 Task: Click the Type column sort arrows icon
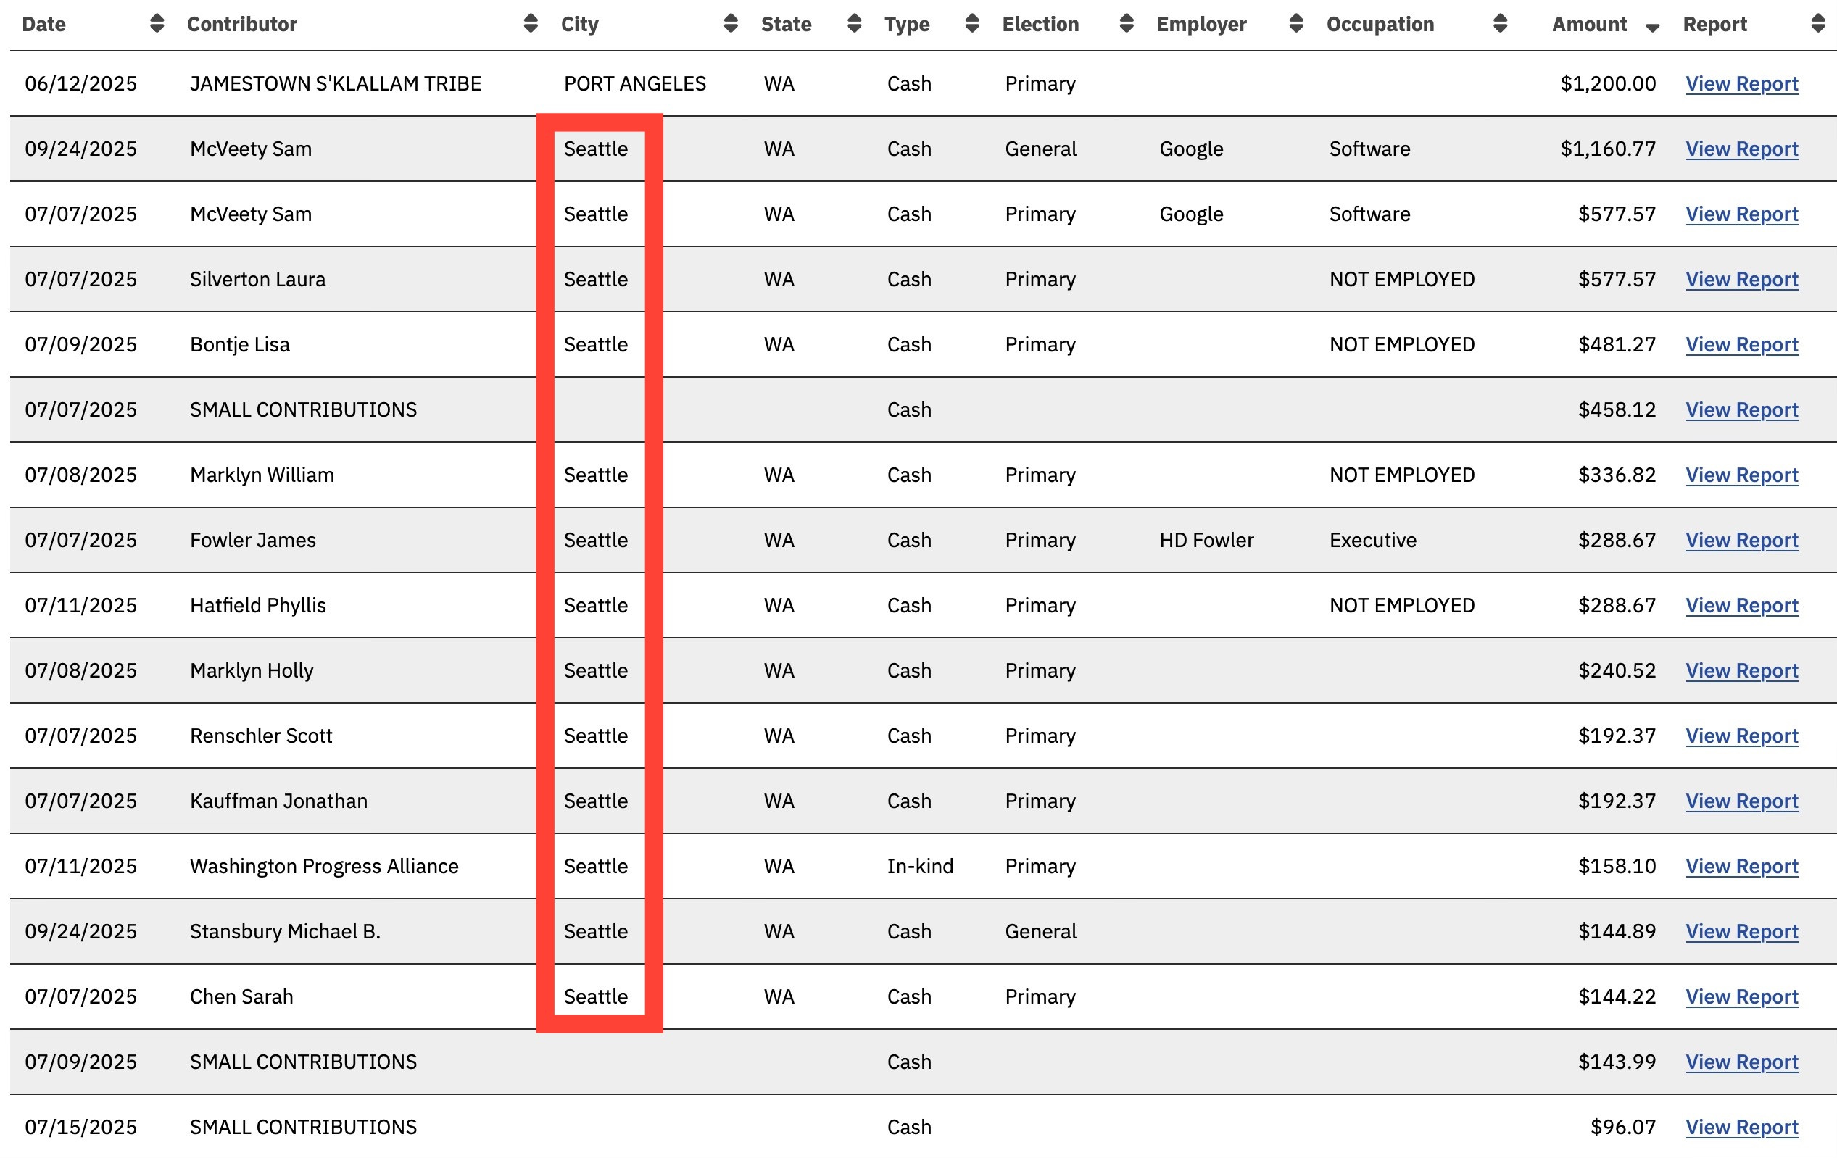[x=972, y=24]
